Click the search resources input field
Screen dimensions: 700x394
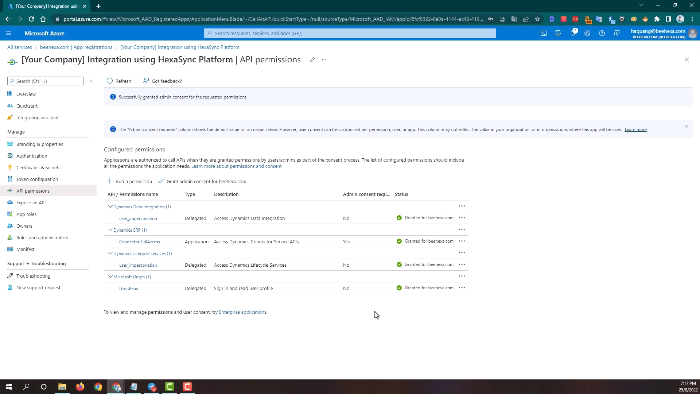point(350,33)
